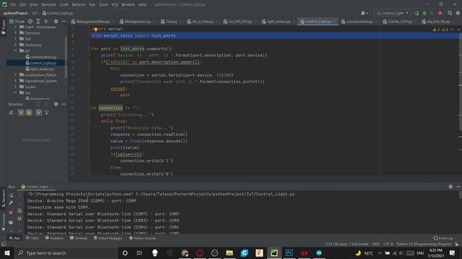Open Notifications center on taskbar
This screenshot has height=259, width=462.
click(x=453, y=253)
